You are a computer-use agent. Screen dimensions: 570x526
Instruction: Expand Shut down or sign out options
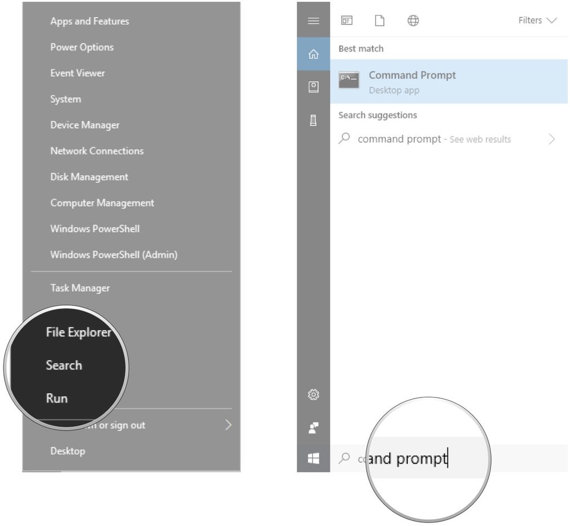pyautogui.click(x=228, y=425)
